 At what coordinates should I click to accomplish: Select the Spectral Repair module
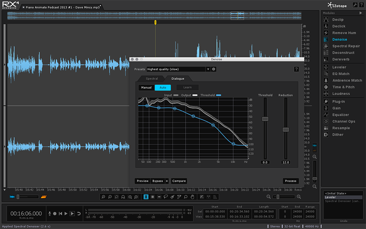pos(346,46)
